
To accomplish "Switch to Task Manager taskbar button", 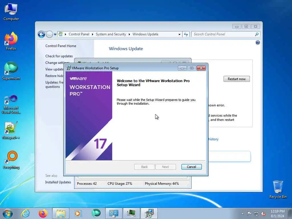I will [131, 213].
